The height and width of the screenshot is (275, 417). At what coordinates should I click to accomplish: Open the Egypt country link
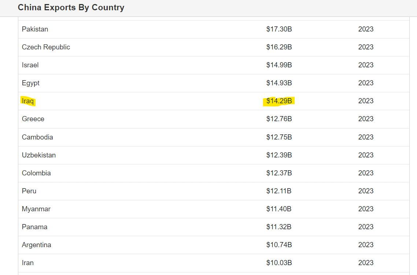point(30,83)
